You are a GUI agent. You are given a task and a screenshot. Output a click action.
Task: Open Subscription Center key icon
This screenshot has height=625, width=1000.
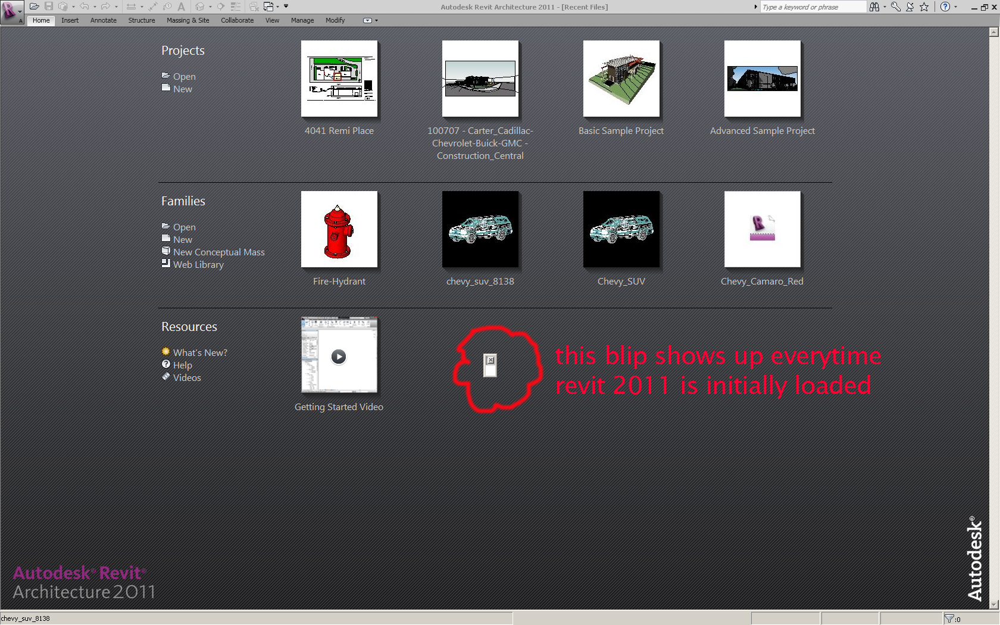pyautogui.click(x=896, y=7)
